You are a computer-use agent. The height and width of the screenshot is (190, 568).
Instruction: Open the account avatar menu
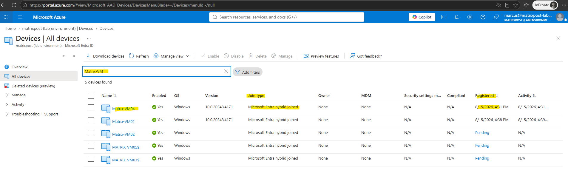(x=560, y=17)
